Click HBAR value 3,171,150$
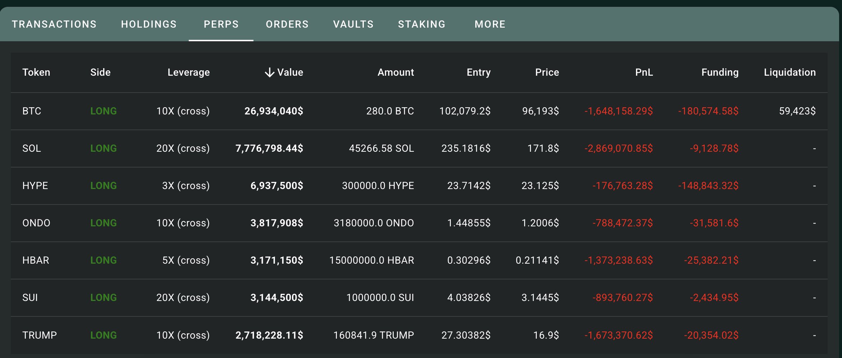 coord(277,260)
